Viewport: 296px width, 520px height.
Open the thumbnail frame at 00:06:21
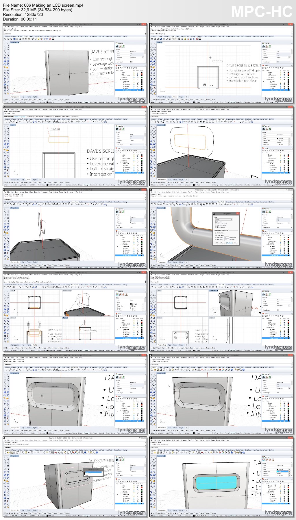pos(75,394)
